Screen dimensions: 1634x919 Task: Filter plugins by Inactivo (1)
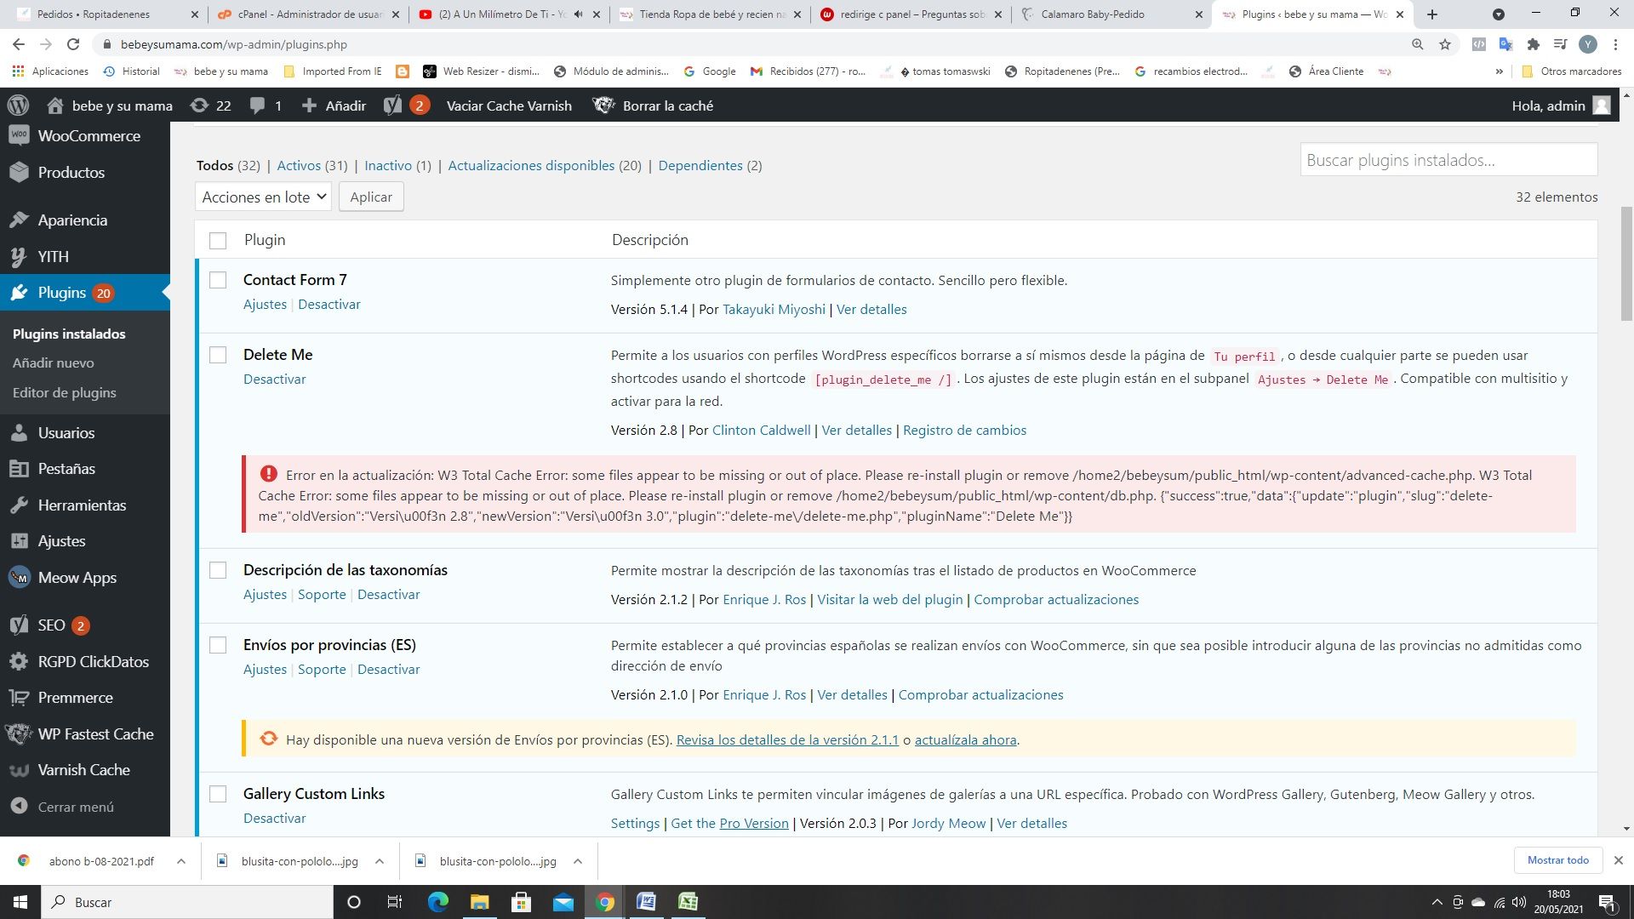(397, 166)
